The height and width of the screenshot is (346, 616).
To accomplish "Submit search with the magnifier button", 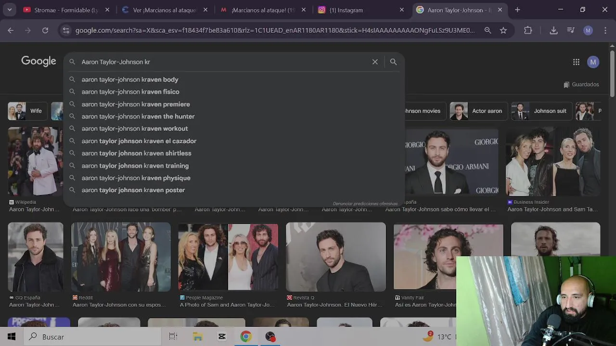I will click(x=393, y=62).
